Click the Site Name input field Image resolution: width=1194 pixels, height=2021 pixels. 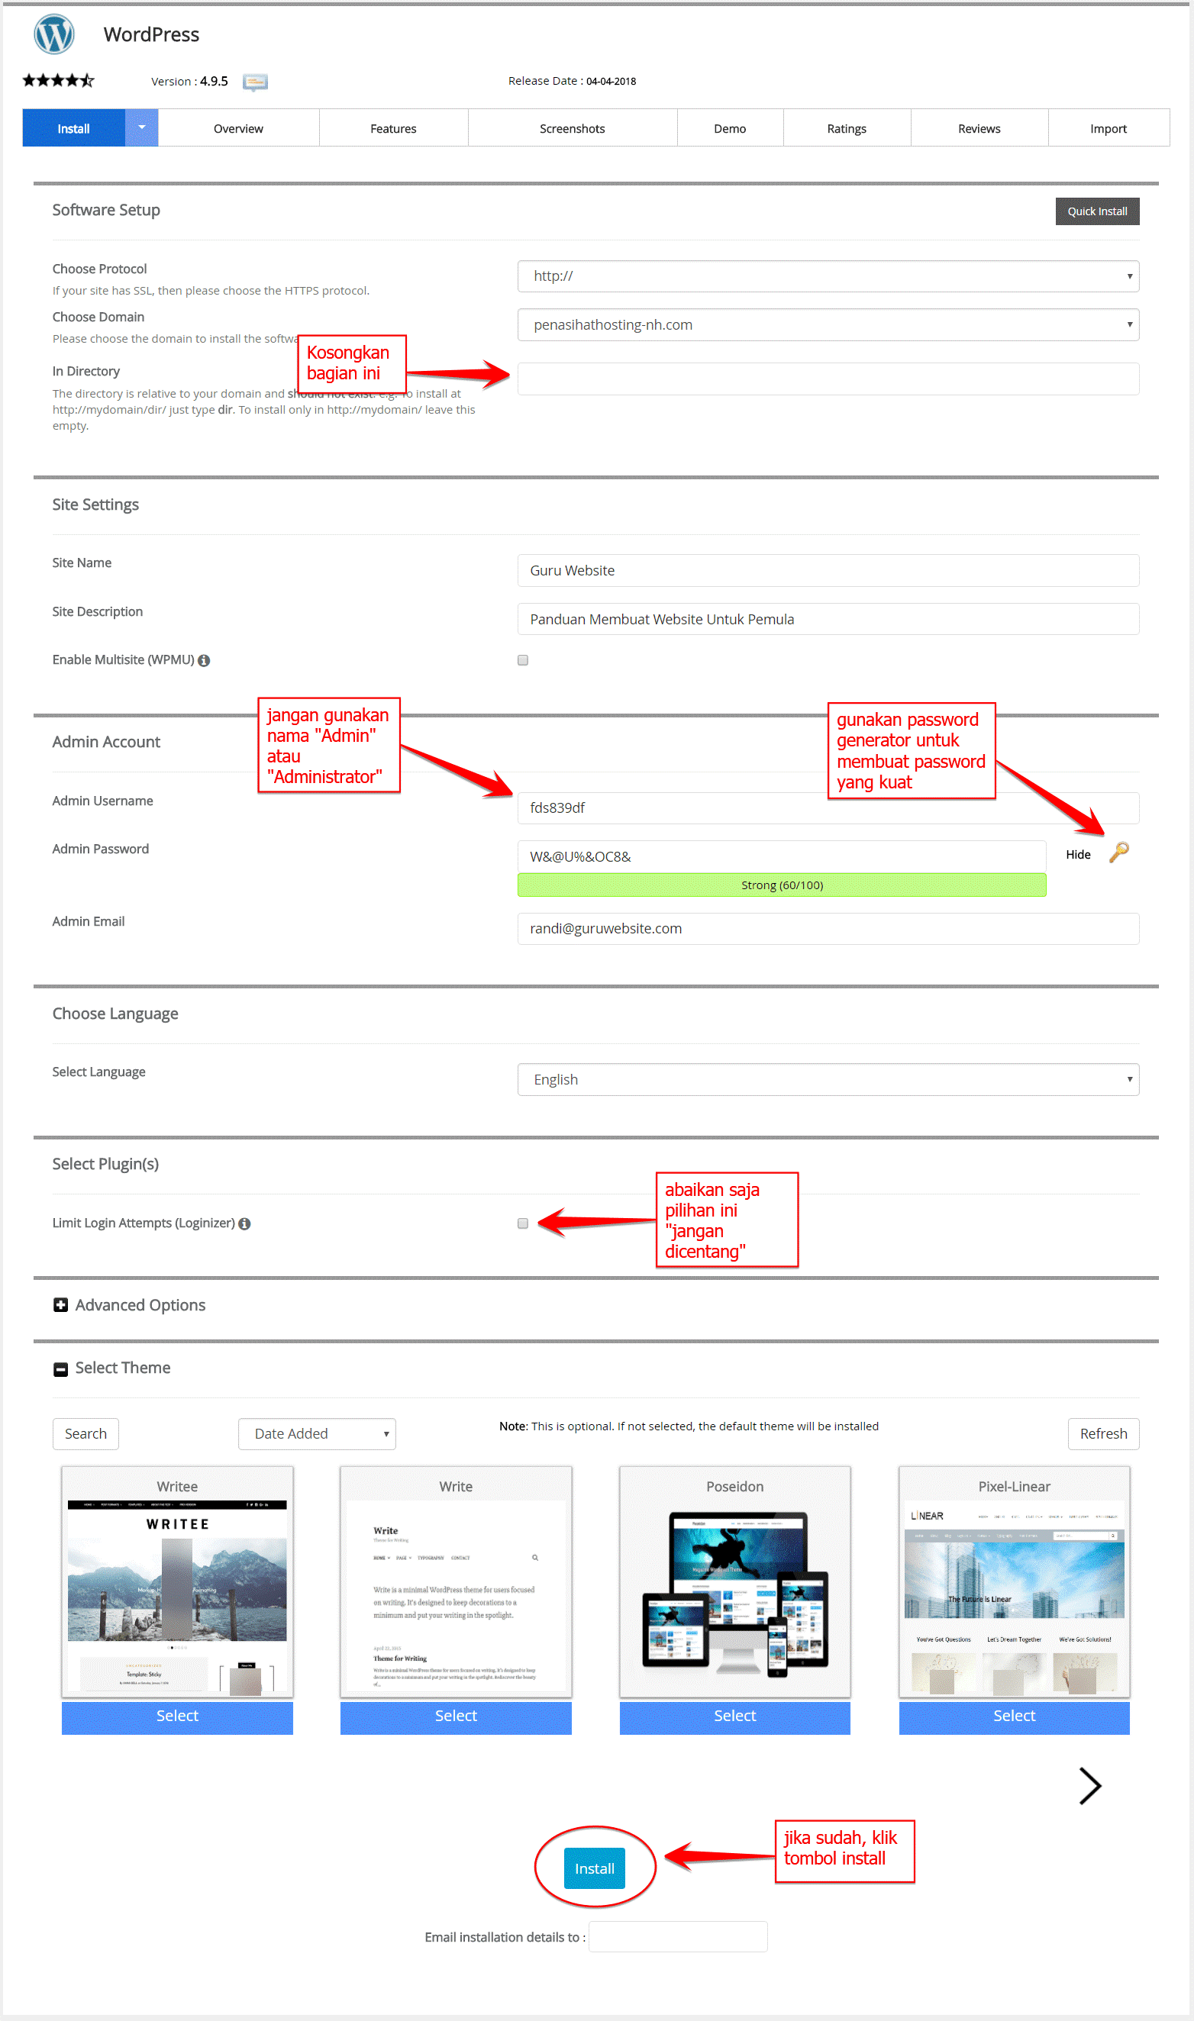click(828, 570)
